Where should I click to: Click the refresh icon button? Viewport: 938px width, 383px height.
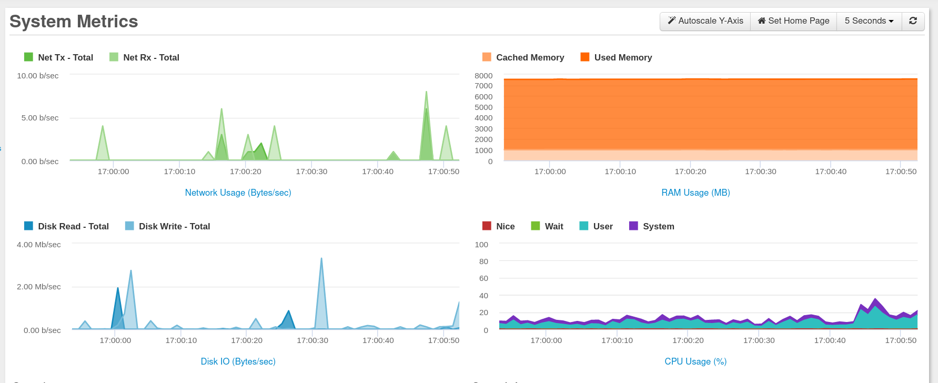point(913,21)
